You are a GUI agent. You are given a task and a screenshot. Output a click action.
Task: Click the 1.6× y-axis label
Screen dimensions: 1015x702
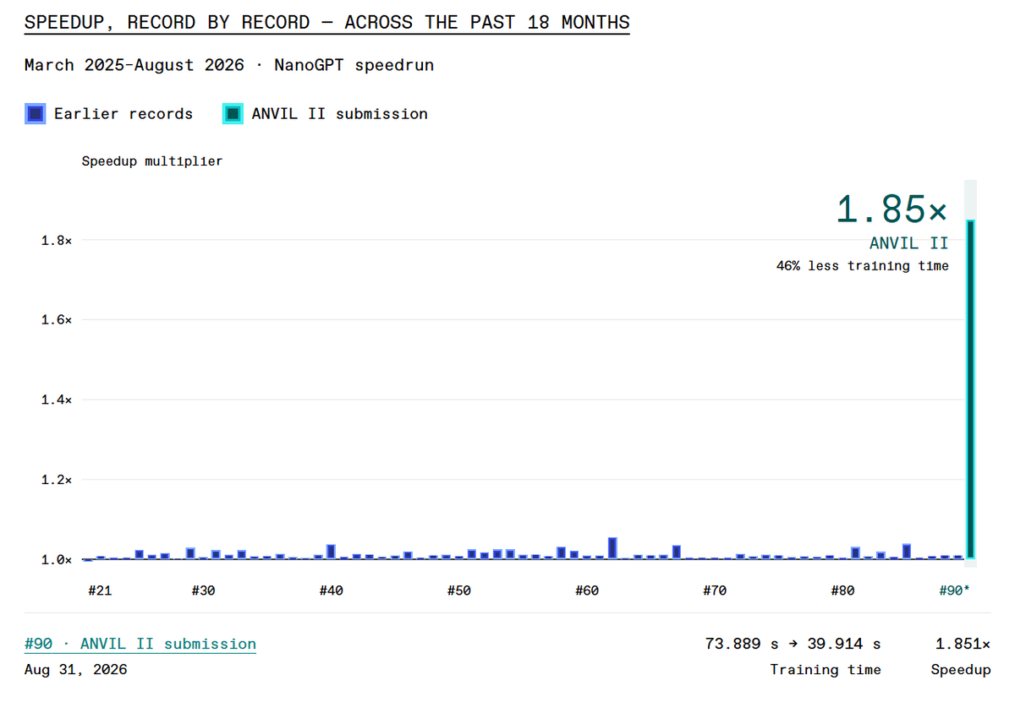point(56,320)
